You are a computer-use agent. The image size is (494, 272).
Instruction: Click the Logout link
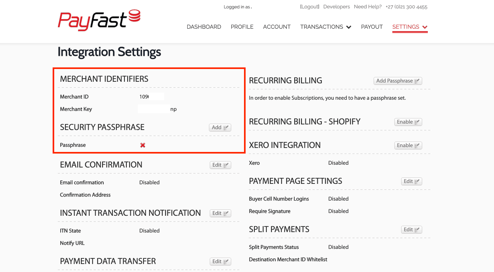pos(310,7)
